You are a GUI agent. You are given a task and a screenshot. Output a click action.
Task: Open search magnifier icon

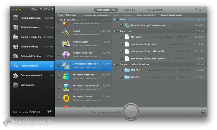point(196,9)
